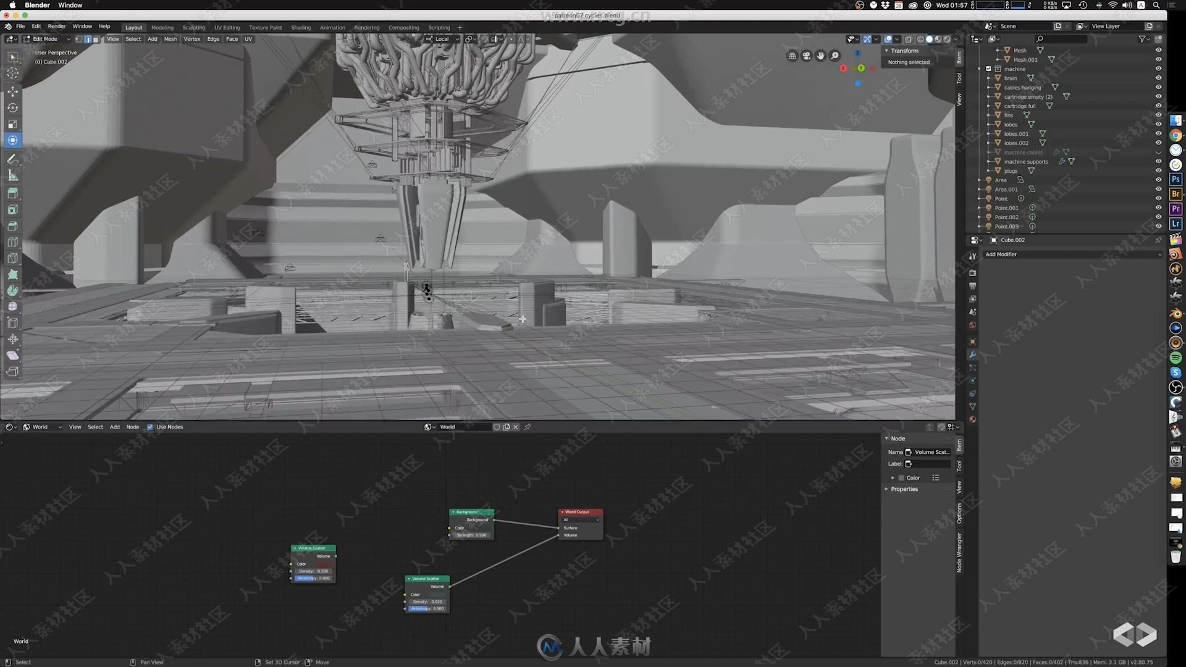The height and width of the screenshot is (667, 1186).
Task: Select the Inset Faces tool
Action: point(12,210)
